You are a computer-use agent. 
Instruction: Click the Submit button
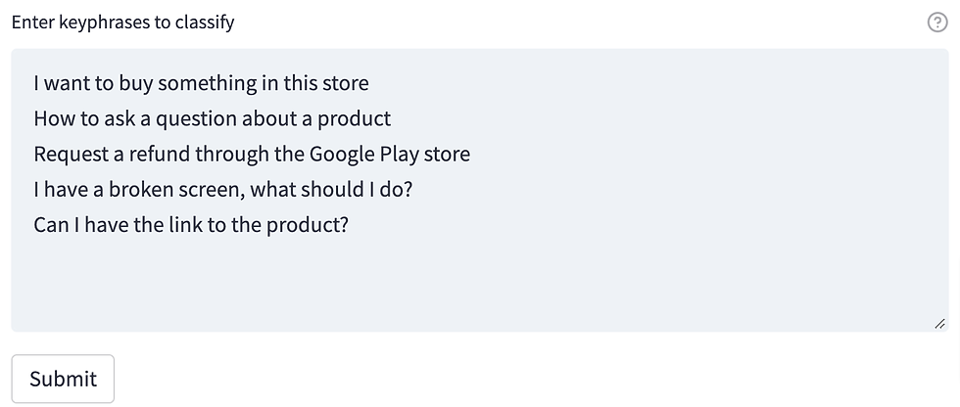pos(63,379)
